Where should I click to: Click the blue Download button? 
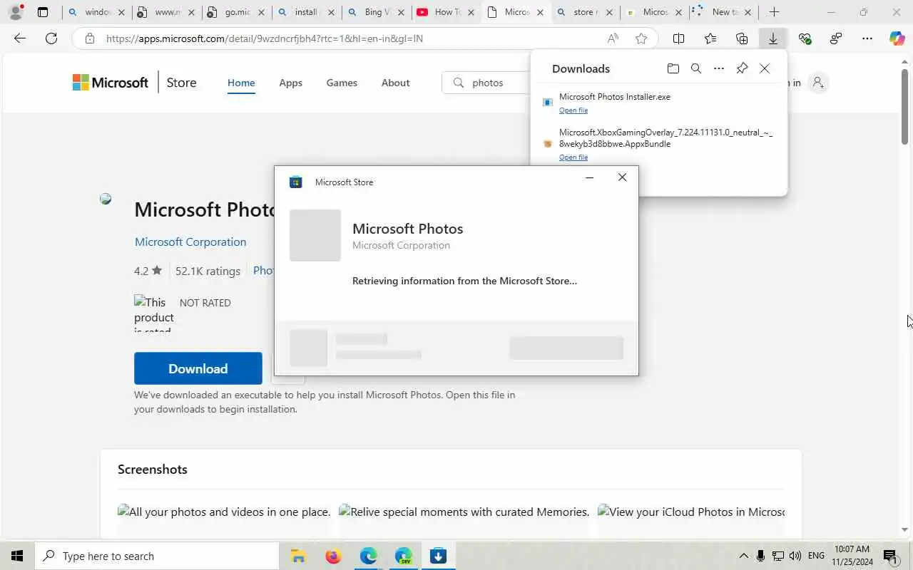pyautogui.click(x=198, y=368)
